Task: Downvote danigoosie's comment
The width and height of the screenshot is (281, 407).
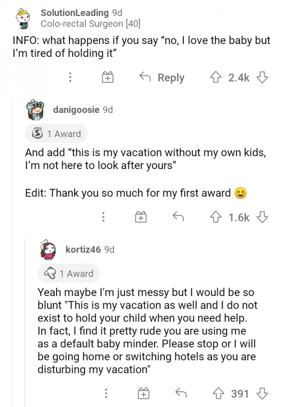Action: pyautogui.click(x=262, y=217)
